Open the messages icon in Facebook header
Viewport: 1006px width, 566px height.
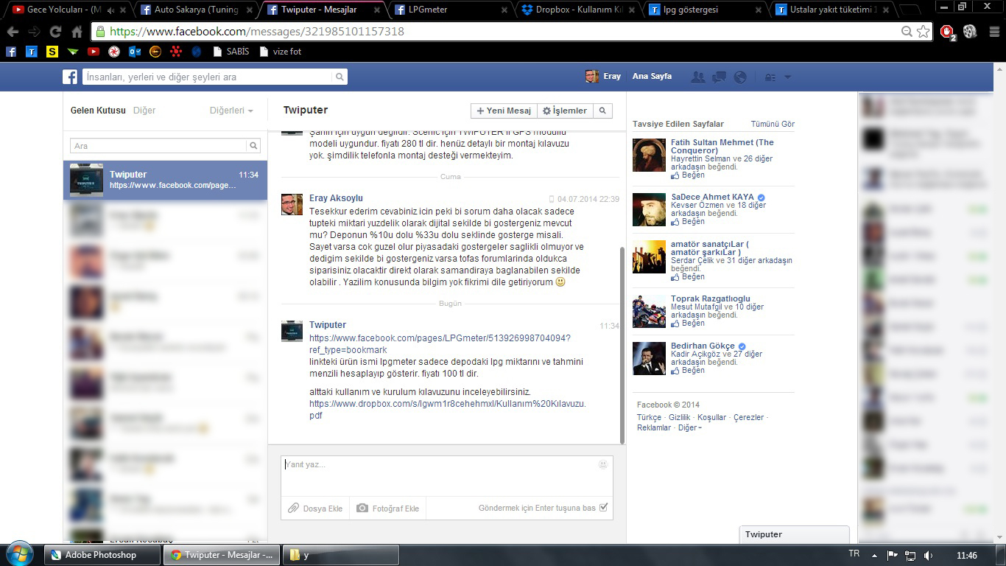point(720,77)
